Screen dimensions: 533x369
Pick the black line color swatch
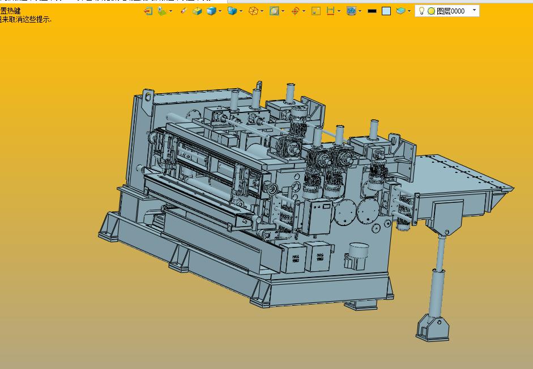pyautogui.click(x=372, y=11)
